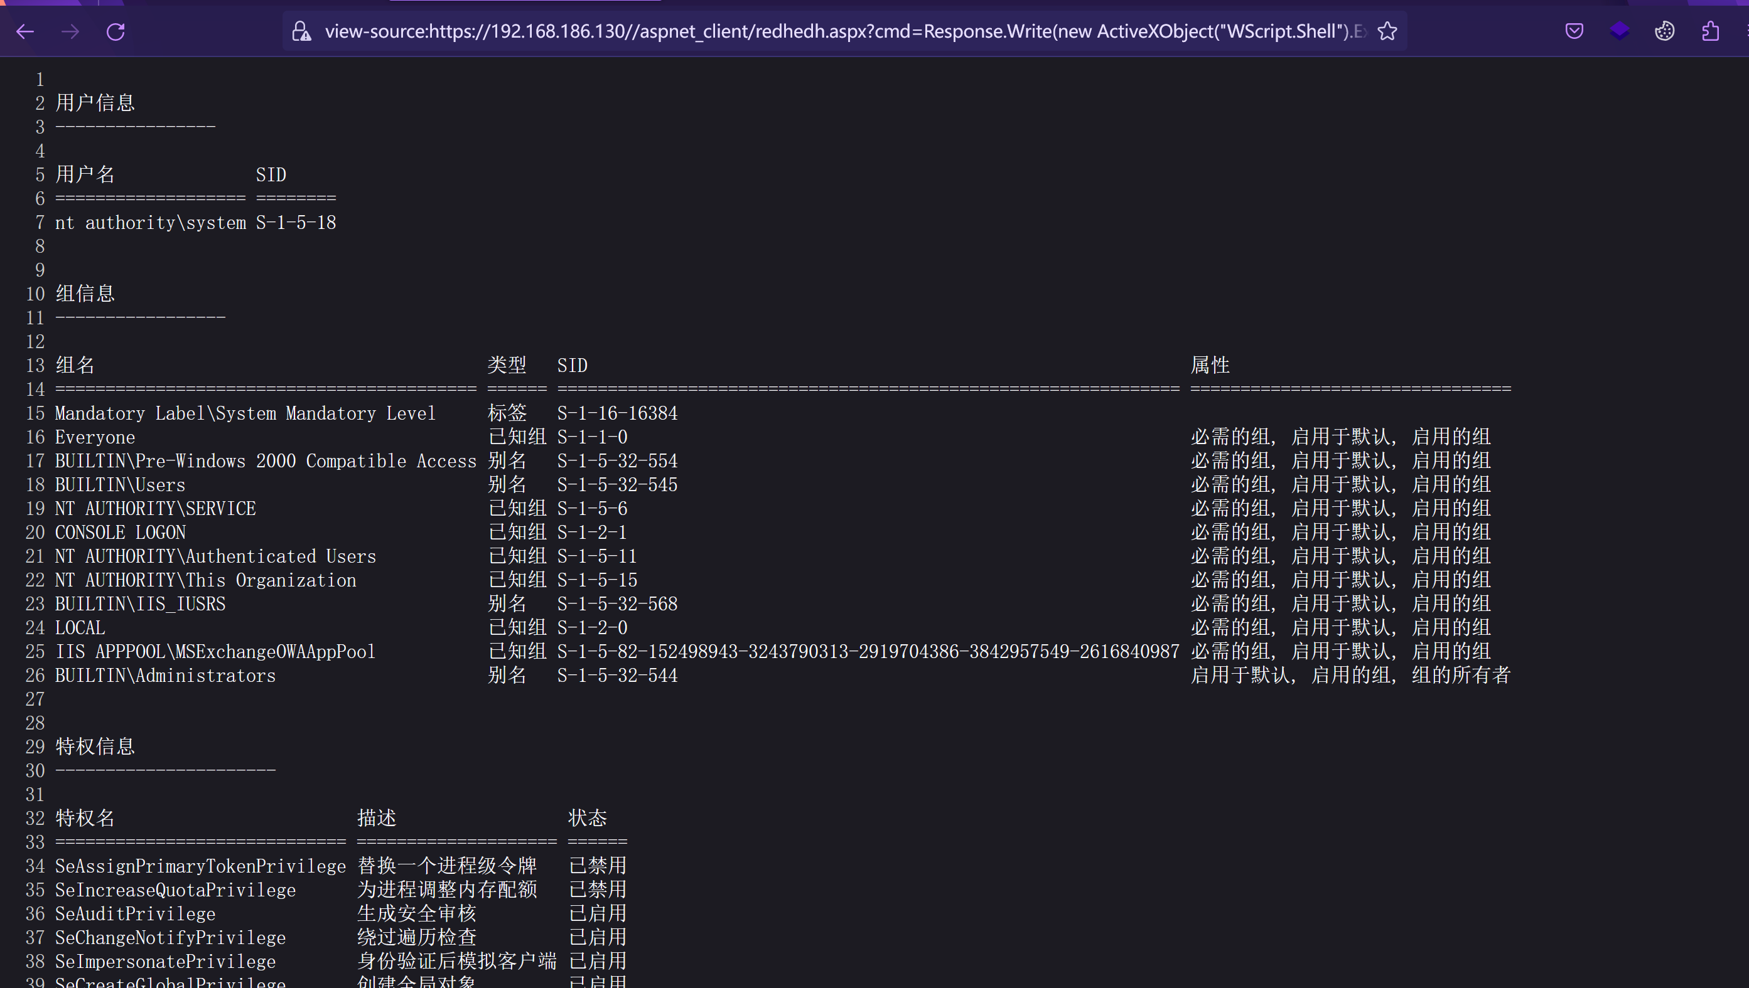Click the view-source URL address field

815,31
